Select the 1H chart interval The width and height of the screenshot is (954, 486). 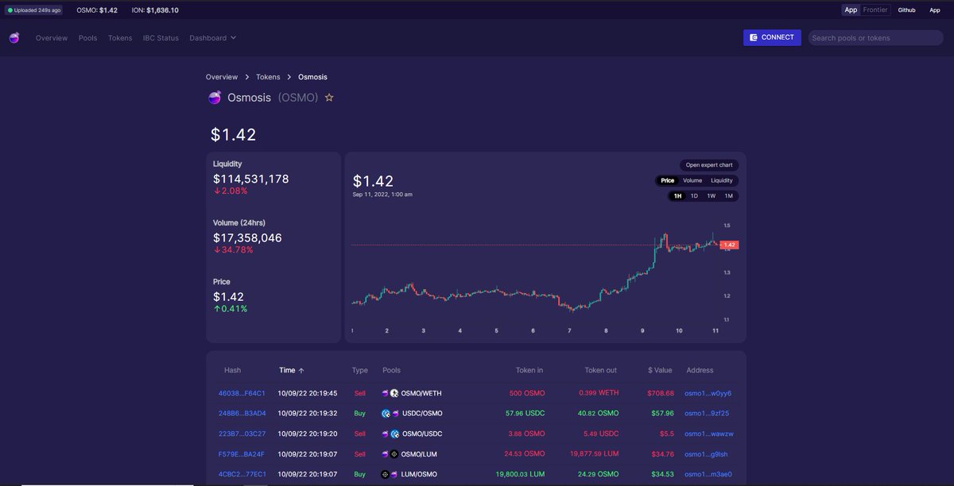coord(677,195)
